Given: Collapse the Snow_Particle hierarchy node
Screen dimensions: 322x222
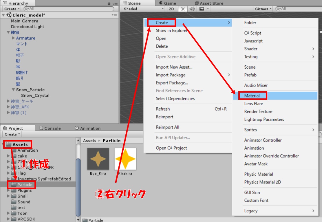Looking at the screenshot, I should (13, 90).
